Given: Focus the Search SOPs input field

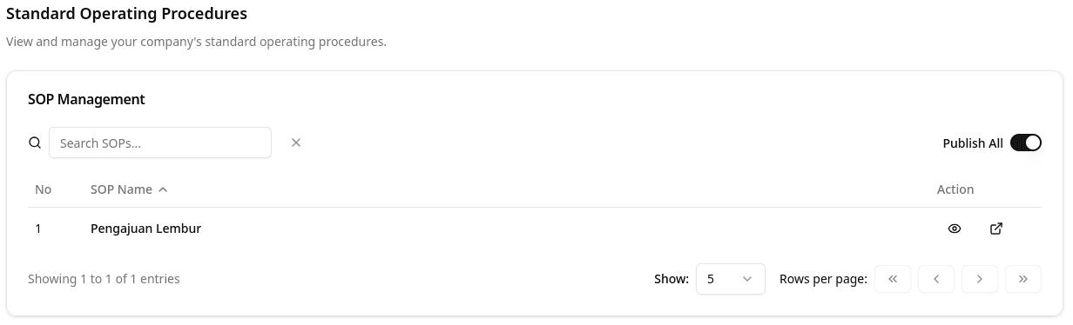Looking at the screenshot, I should pos(160,143).
